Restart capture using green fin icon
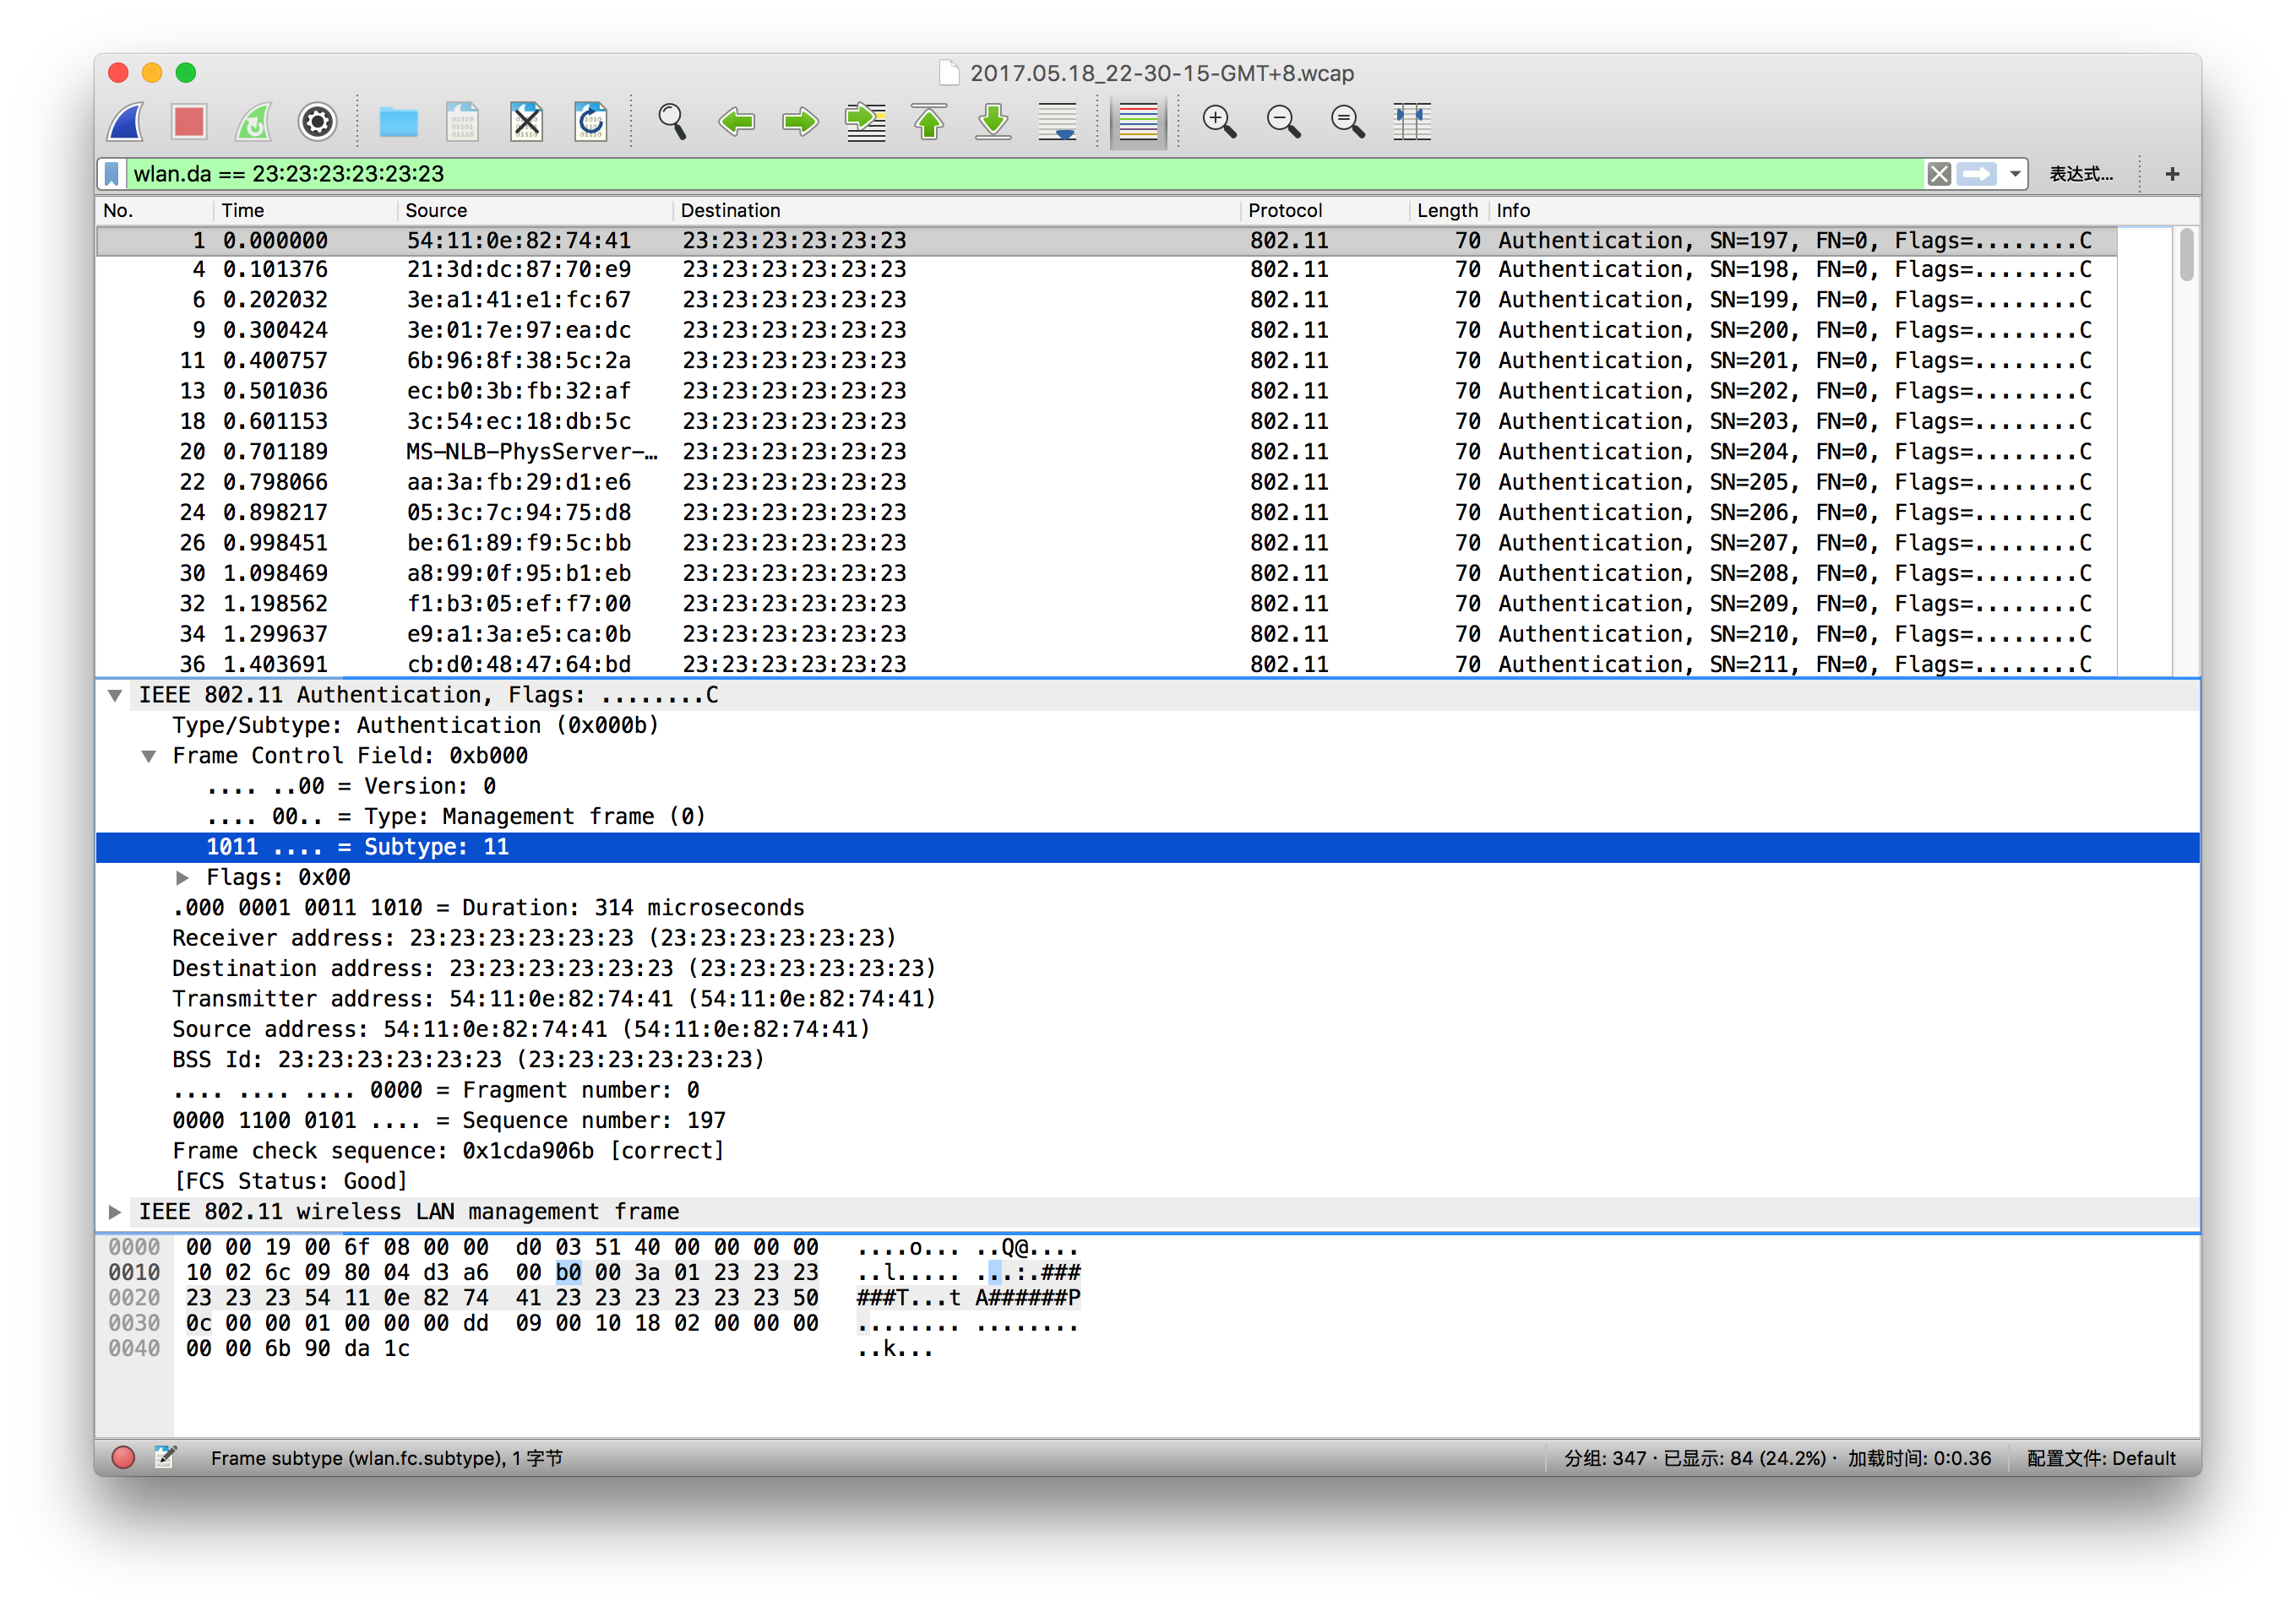The width and height of the screenshot is (2296, 1611). pos(253,122)
